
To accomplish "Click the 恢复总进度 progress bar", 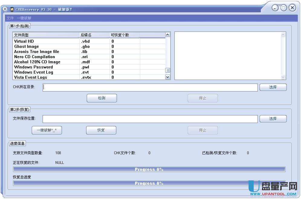I will tap(149, 183).
